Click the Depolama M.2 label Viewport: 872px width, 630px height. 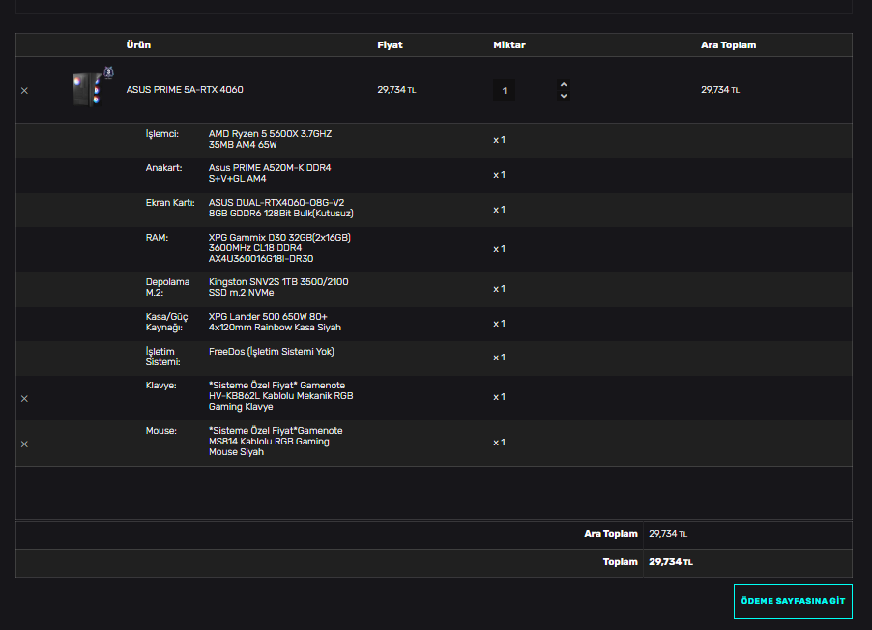pos(167,288)
